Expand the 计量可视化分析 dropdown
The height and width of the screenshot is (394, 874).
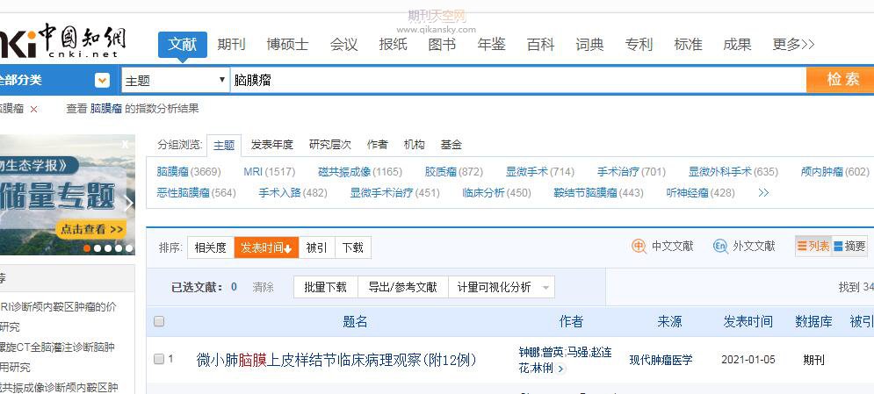point(546,287)
